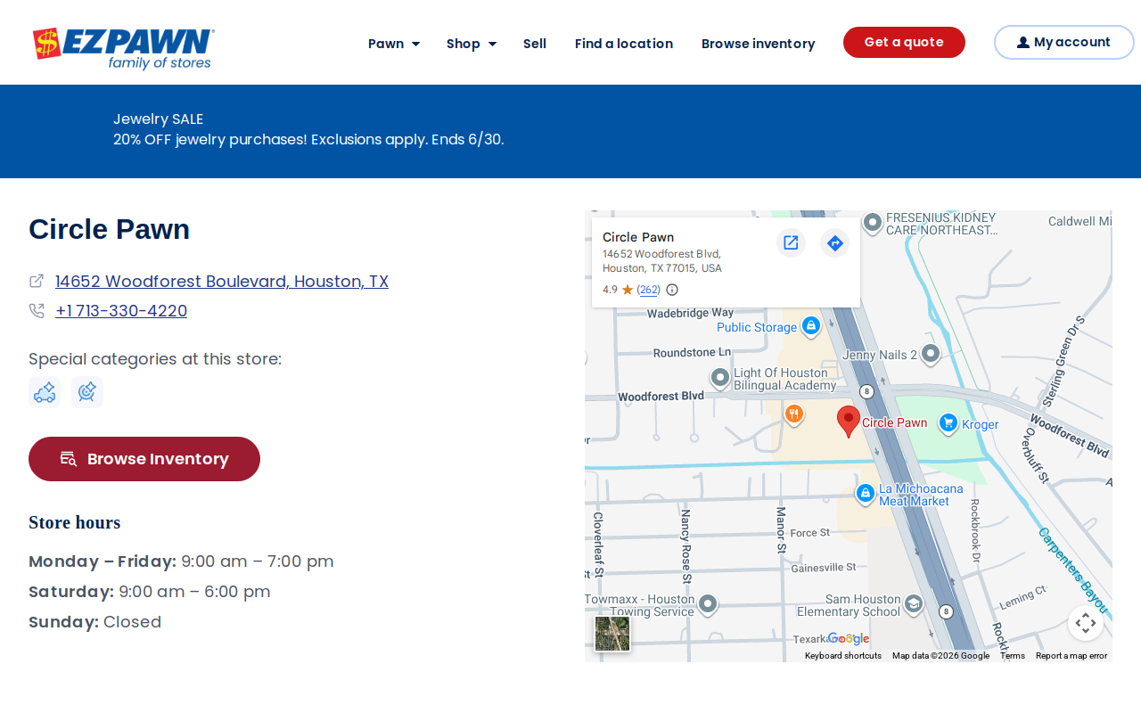Click the rating info icon on the map card
1141x713 pixels.
click(672, 290)
